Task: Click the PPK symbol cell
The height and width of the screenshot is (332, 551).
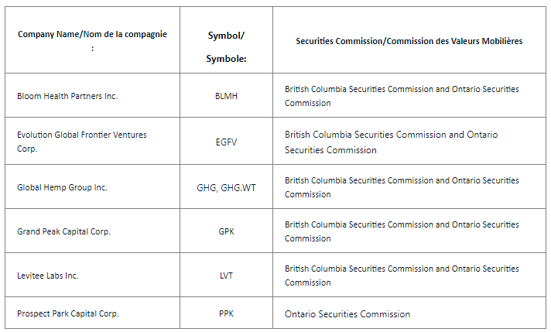Action: coord(226,314)
